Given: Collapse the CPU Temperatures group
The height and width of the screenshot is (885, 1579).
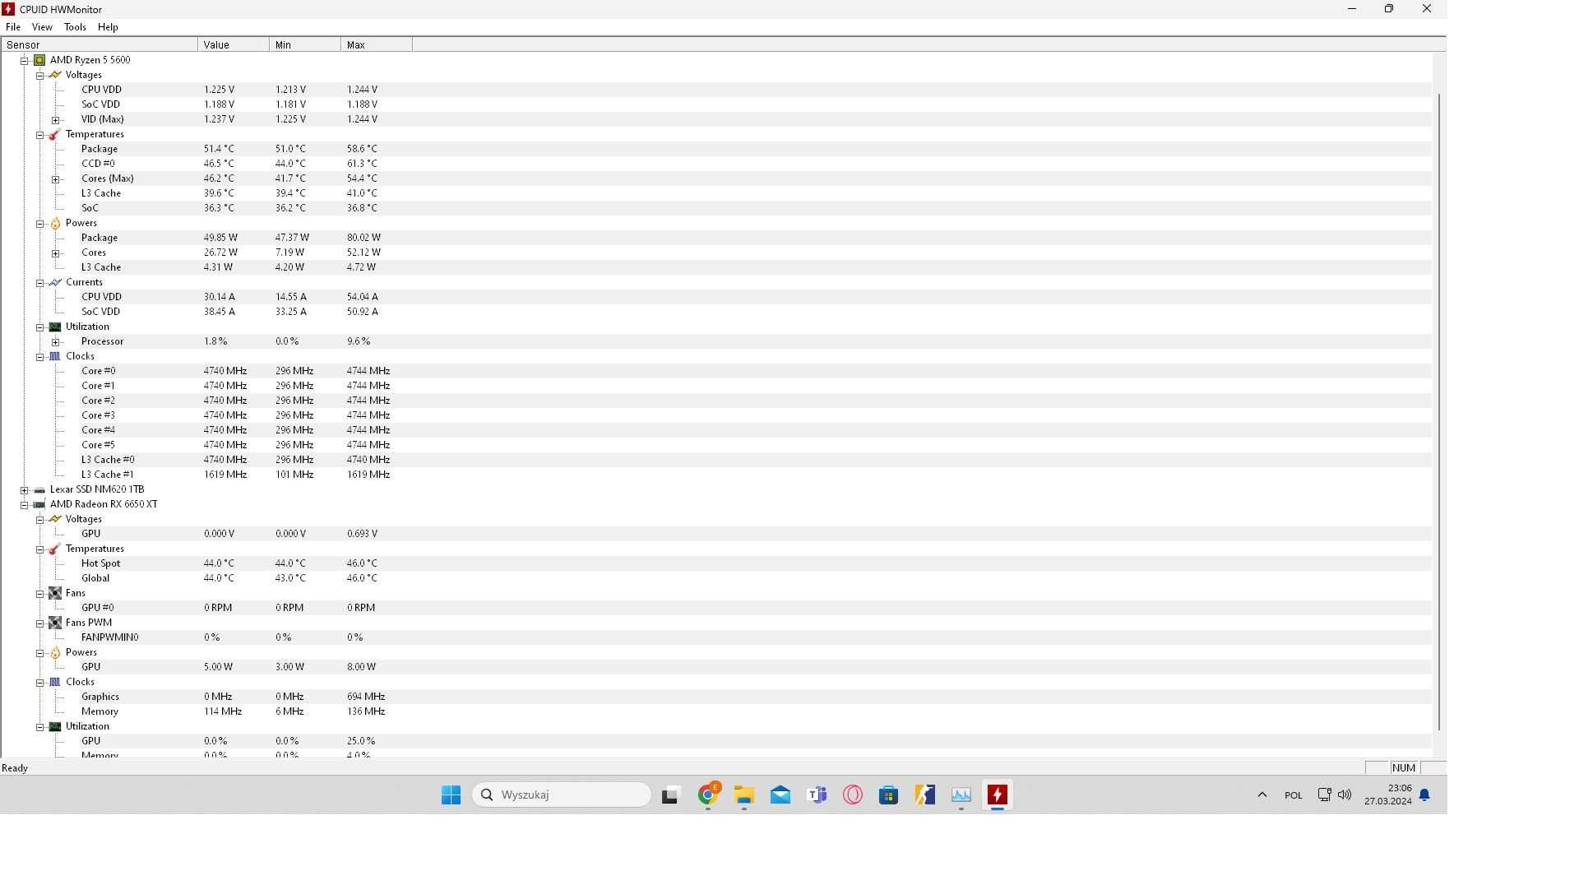Looking at the screenshot, I should pos(39,134).
